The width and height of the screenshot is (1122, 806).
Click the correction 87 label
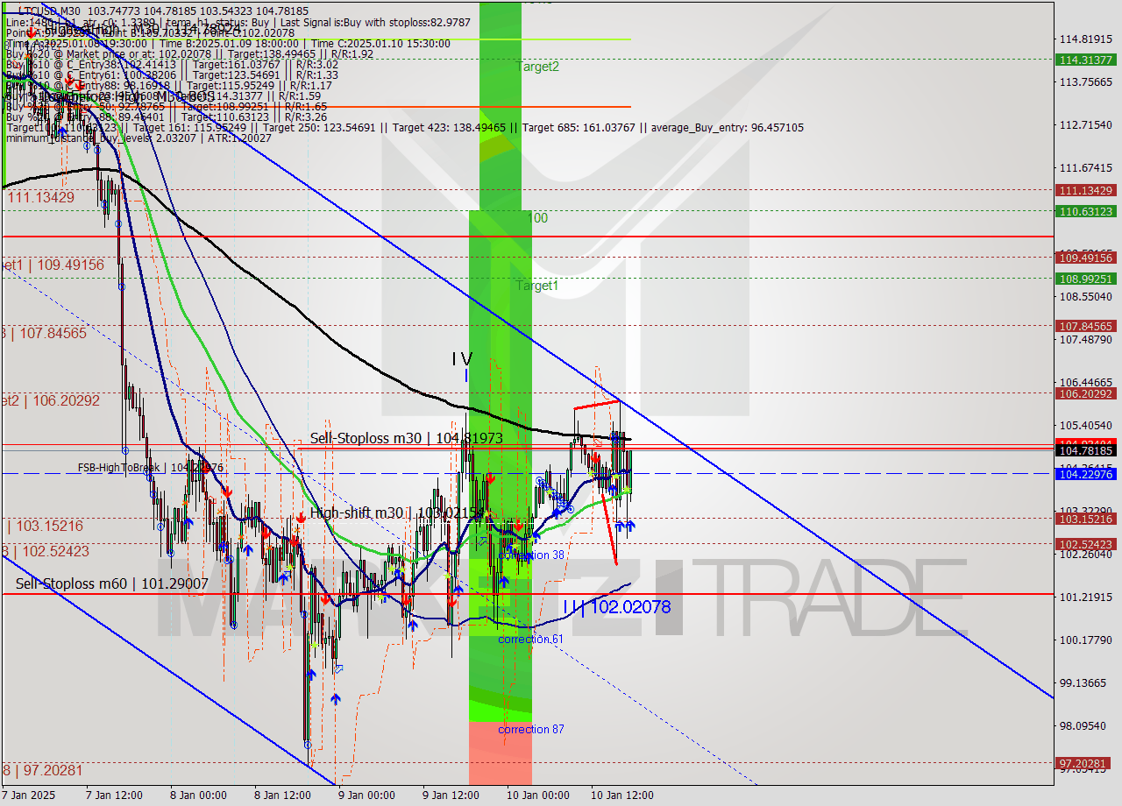click(x=530, y=730)
